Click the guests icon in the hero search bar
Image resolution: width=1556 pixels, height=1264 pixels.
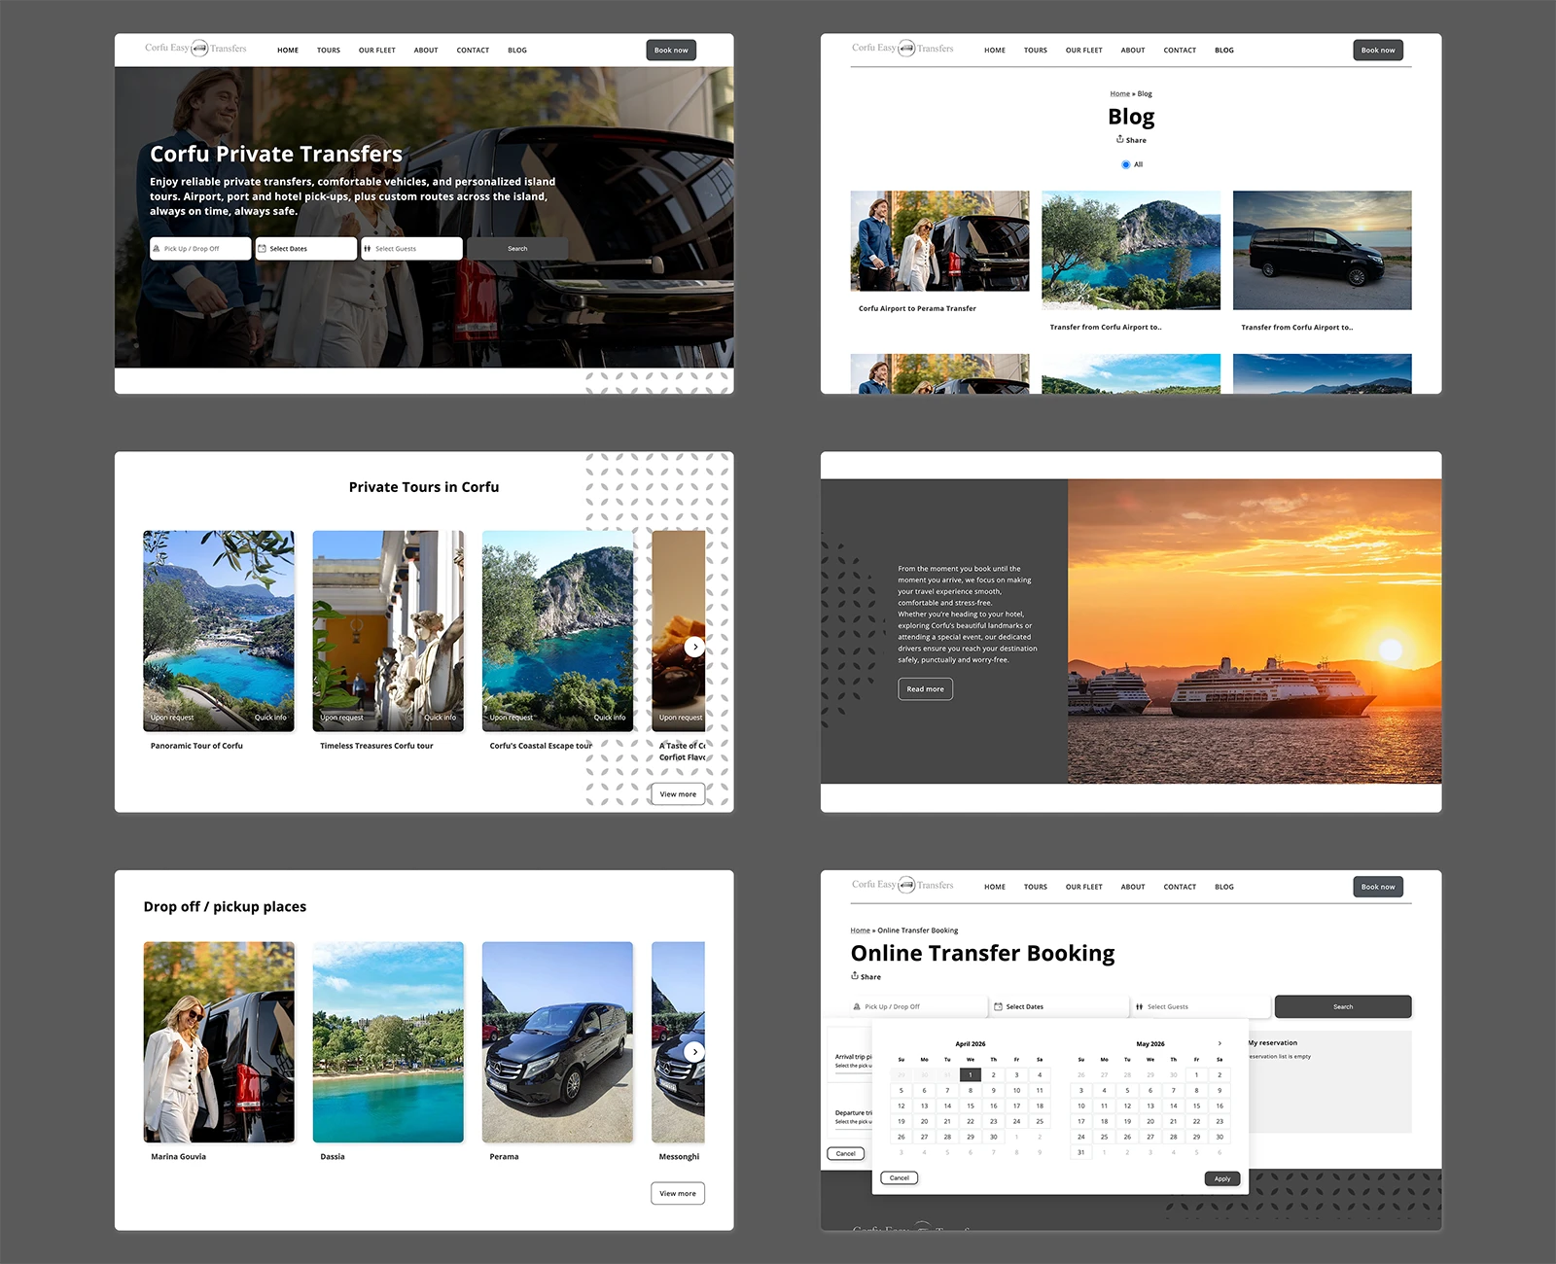tap(368, 248)
